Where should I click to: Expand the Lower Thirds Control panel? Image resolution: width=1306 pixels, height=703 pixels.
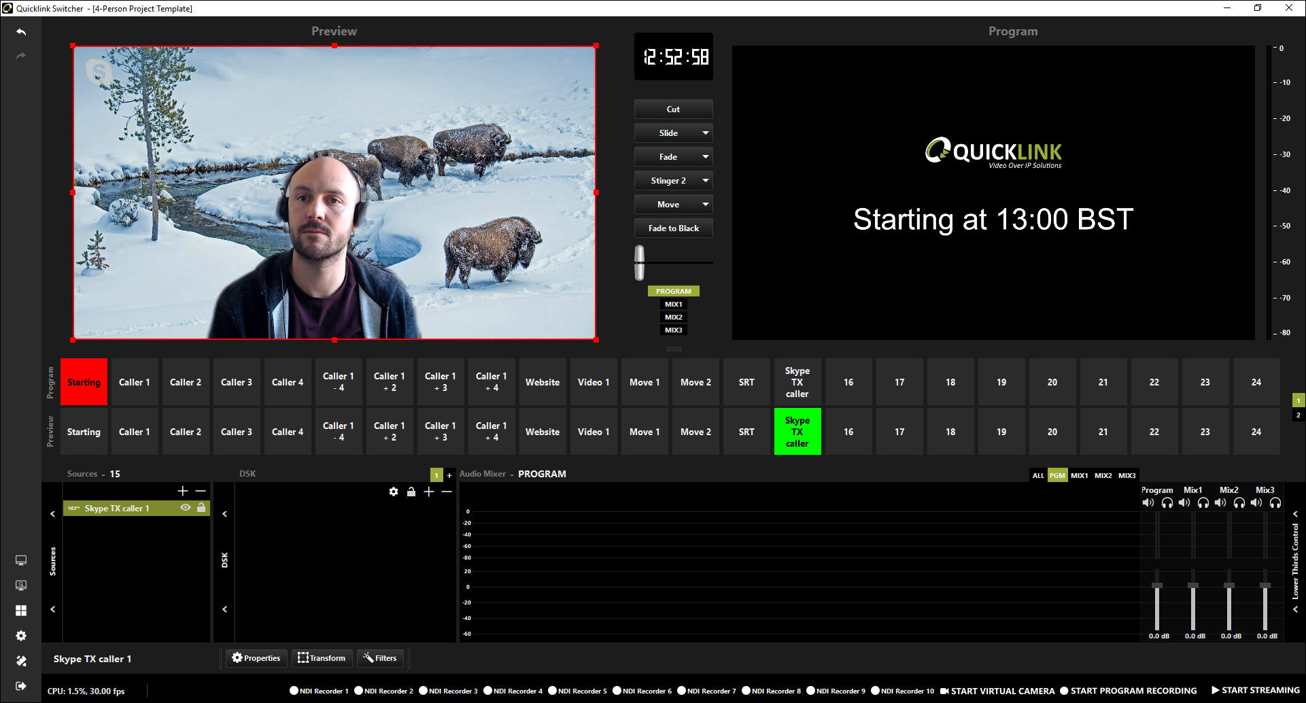pyautogui.click(x=1295, y=514)
